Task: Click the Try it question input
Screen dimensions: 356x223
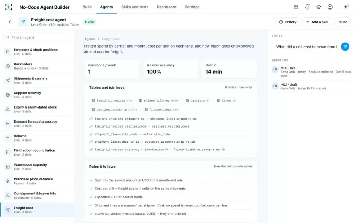Action: [307, 47]
